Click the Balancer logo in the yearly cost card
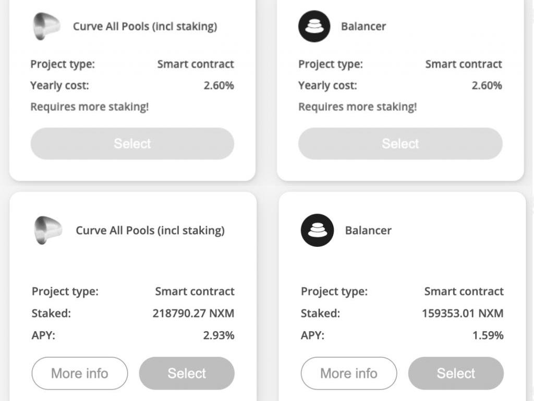Viewport: 534px width, 401px height. [314, 27]
